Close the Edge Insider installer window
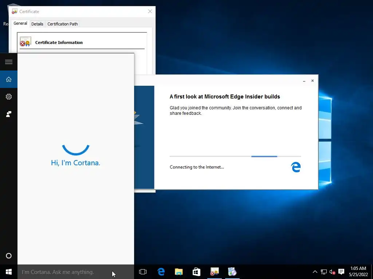The image size is (373, 279). (312, 81)
